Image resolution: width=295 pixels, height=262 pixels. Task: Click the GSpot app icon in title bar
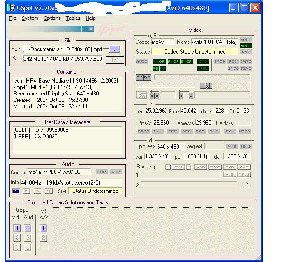(x=11, y=7)
